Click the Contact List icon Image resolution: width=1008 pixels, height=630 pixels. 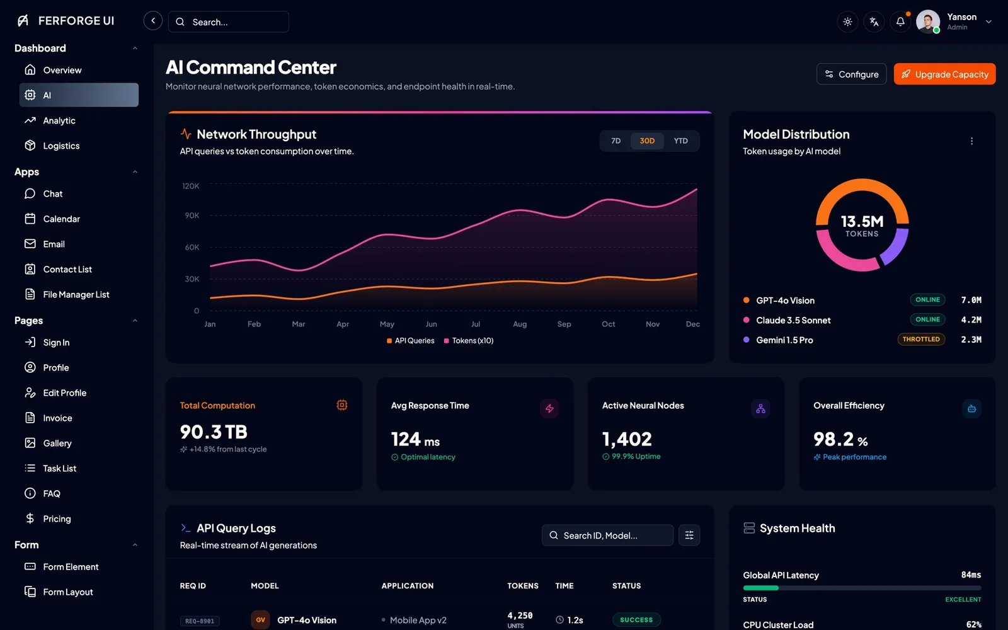(30, 269)
